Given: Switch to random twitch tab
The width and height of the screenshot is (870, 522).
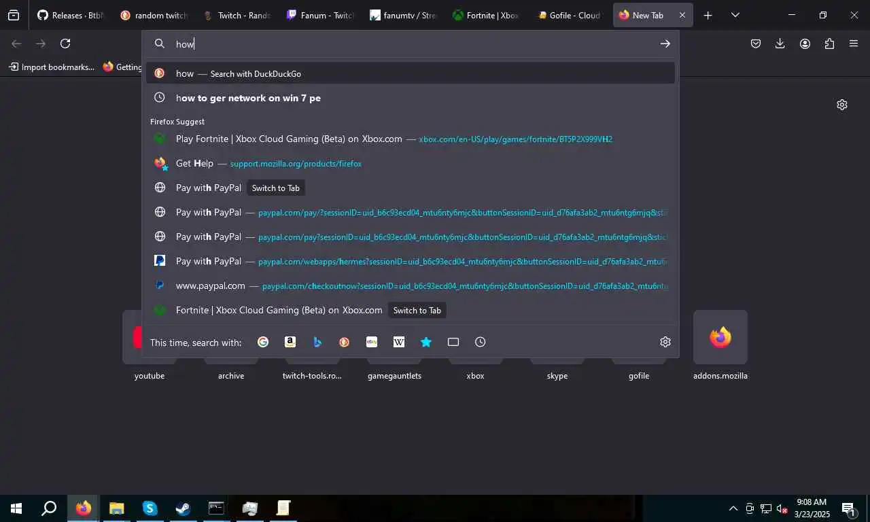Looking at the screenshot, I should (154, 15).
